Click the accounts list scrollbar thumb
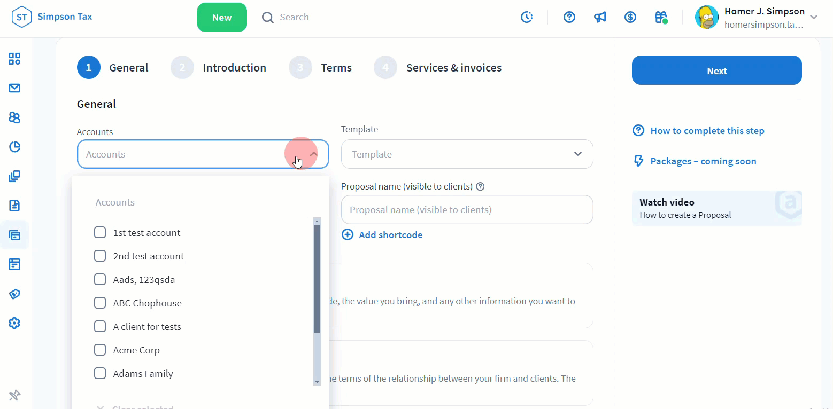The width and height of the screenshot is (833, 409). pyautogui.click(x=317, y=278)
